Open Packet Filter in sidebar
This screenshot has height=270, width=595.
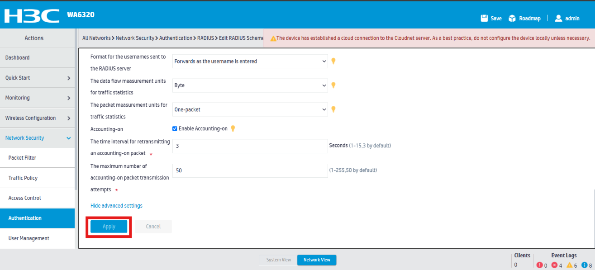[x=22, y=158]
